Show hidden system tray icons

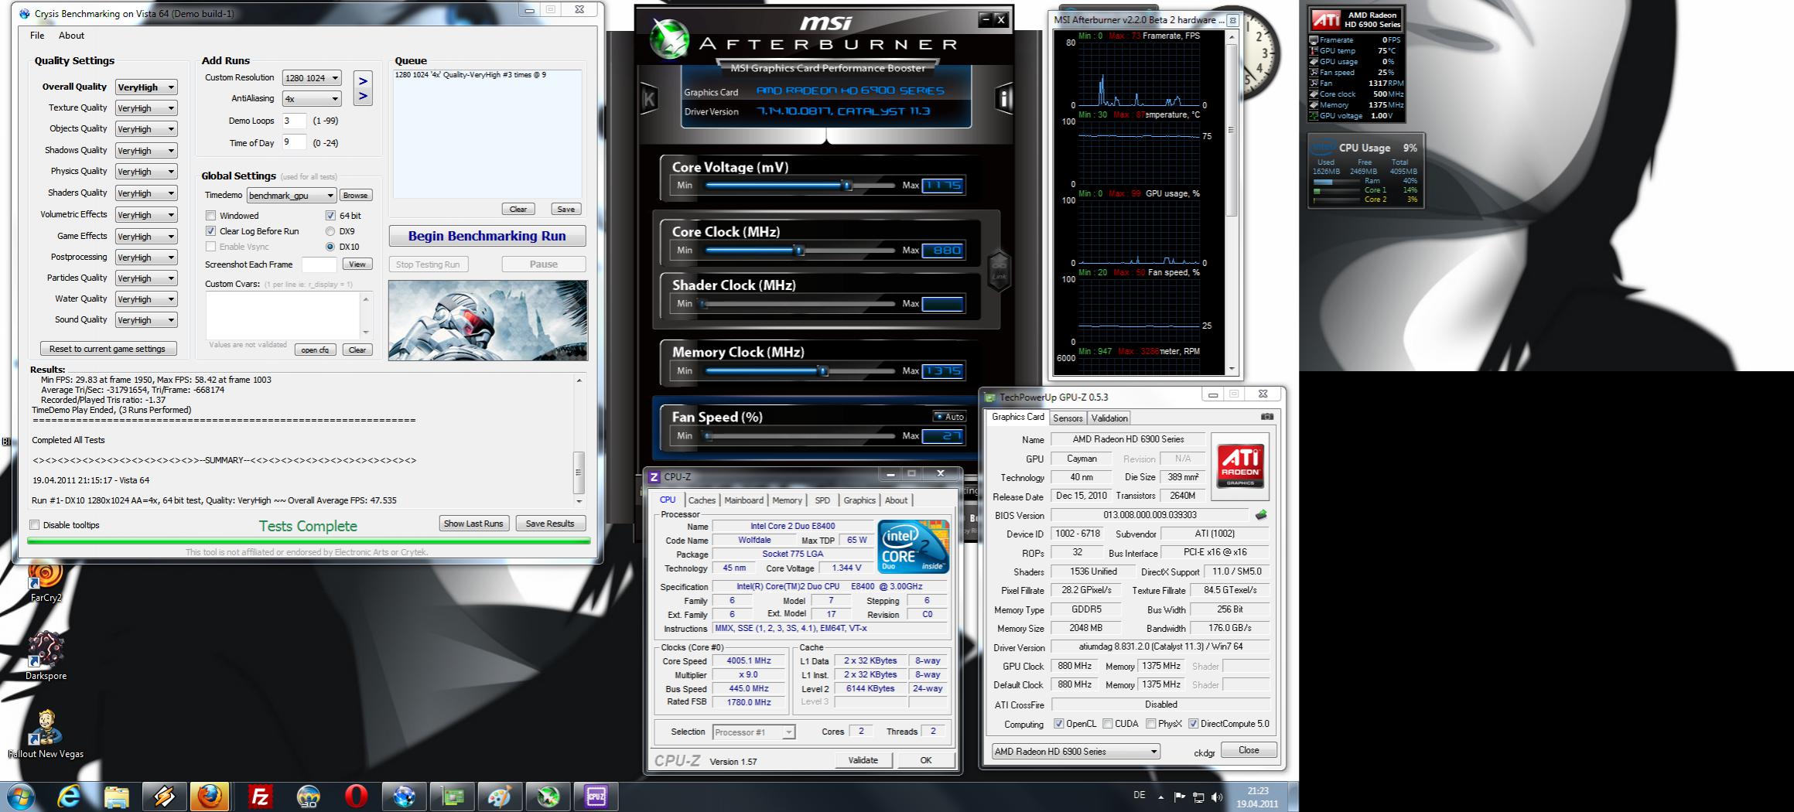coord(1160,797)
